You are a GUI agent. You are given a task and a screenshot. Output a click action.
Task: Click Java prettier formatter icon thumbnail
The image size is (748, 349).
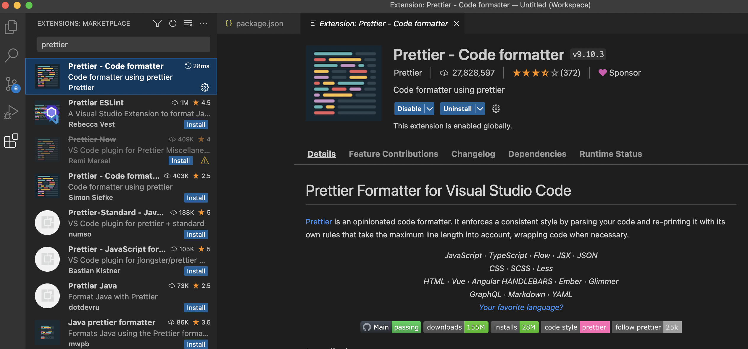(47, 332)
